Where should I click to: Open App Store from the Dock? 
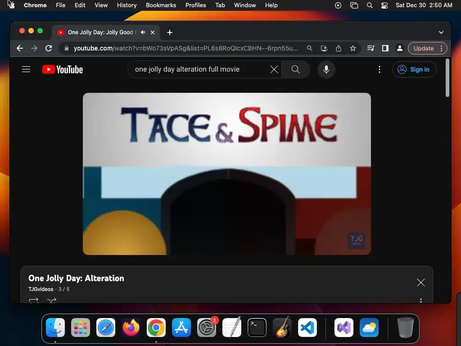pyautogui.click(x=181, y=328)
